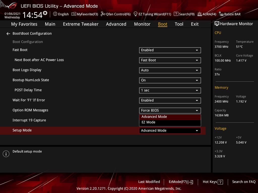Viewport: 258px width, 193px height.
Task: Open Bootup NumLock State dropdown
Action: click(170, 80)
